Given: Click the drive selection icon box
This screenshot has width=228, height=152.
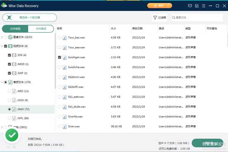Looking at the screenshot, I should click(x=9, y=18).
